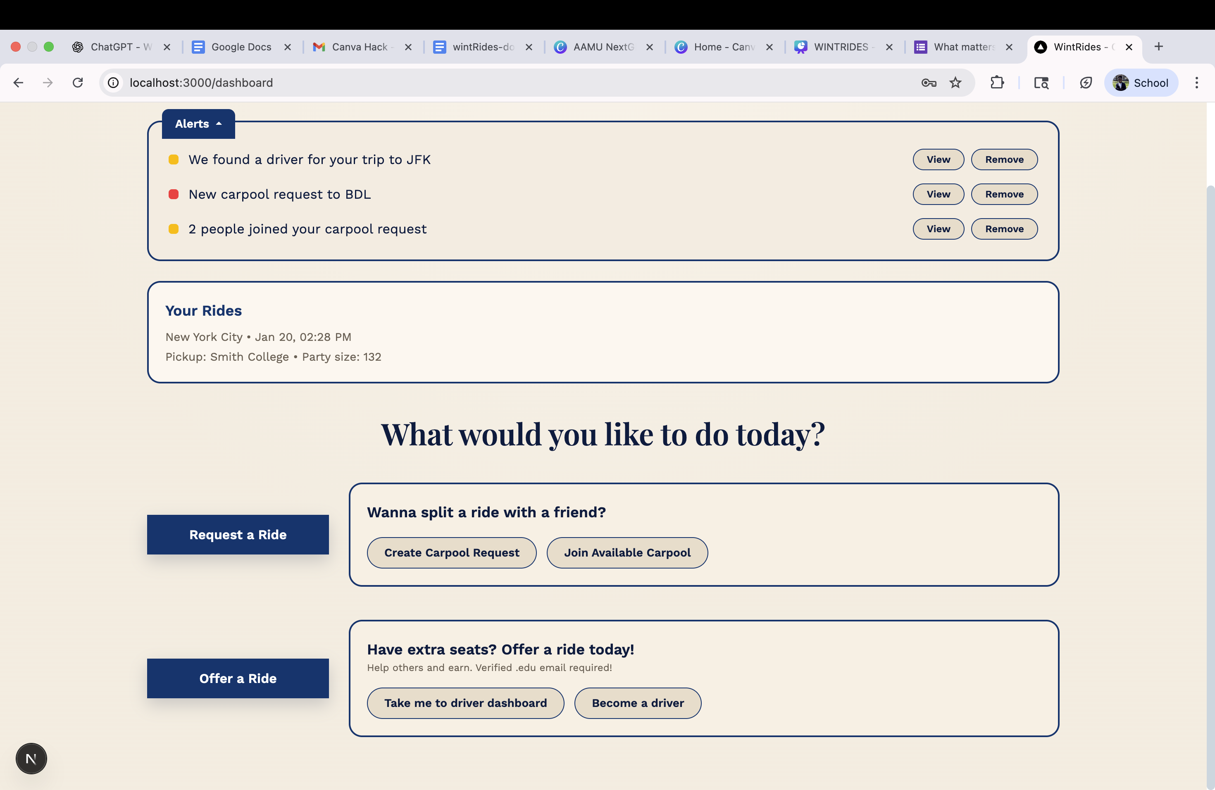Screen dimensions: 1215x790
Task: Close the ChatGPT tab
Action: coord(167,47)
